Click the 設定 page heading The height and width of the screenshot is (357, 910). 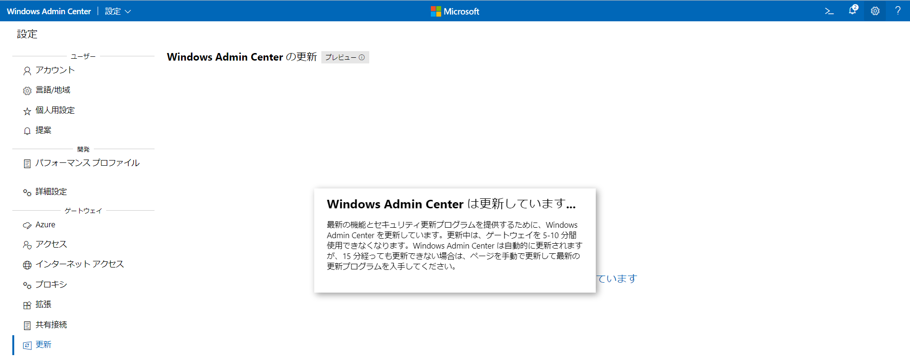(27, 34)
